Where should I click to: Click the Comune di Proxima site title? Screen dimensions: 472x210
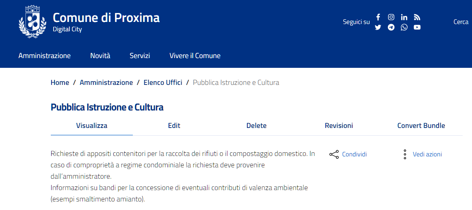pos(106,18)
